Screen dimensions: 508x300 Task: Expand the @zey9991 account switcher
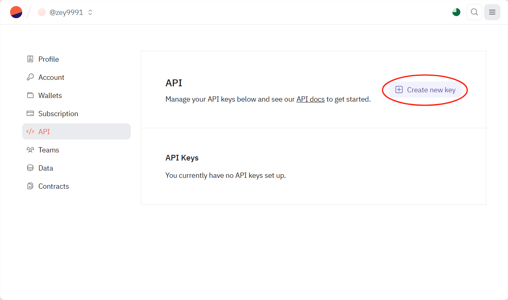[x=66, y=12]
